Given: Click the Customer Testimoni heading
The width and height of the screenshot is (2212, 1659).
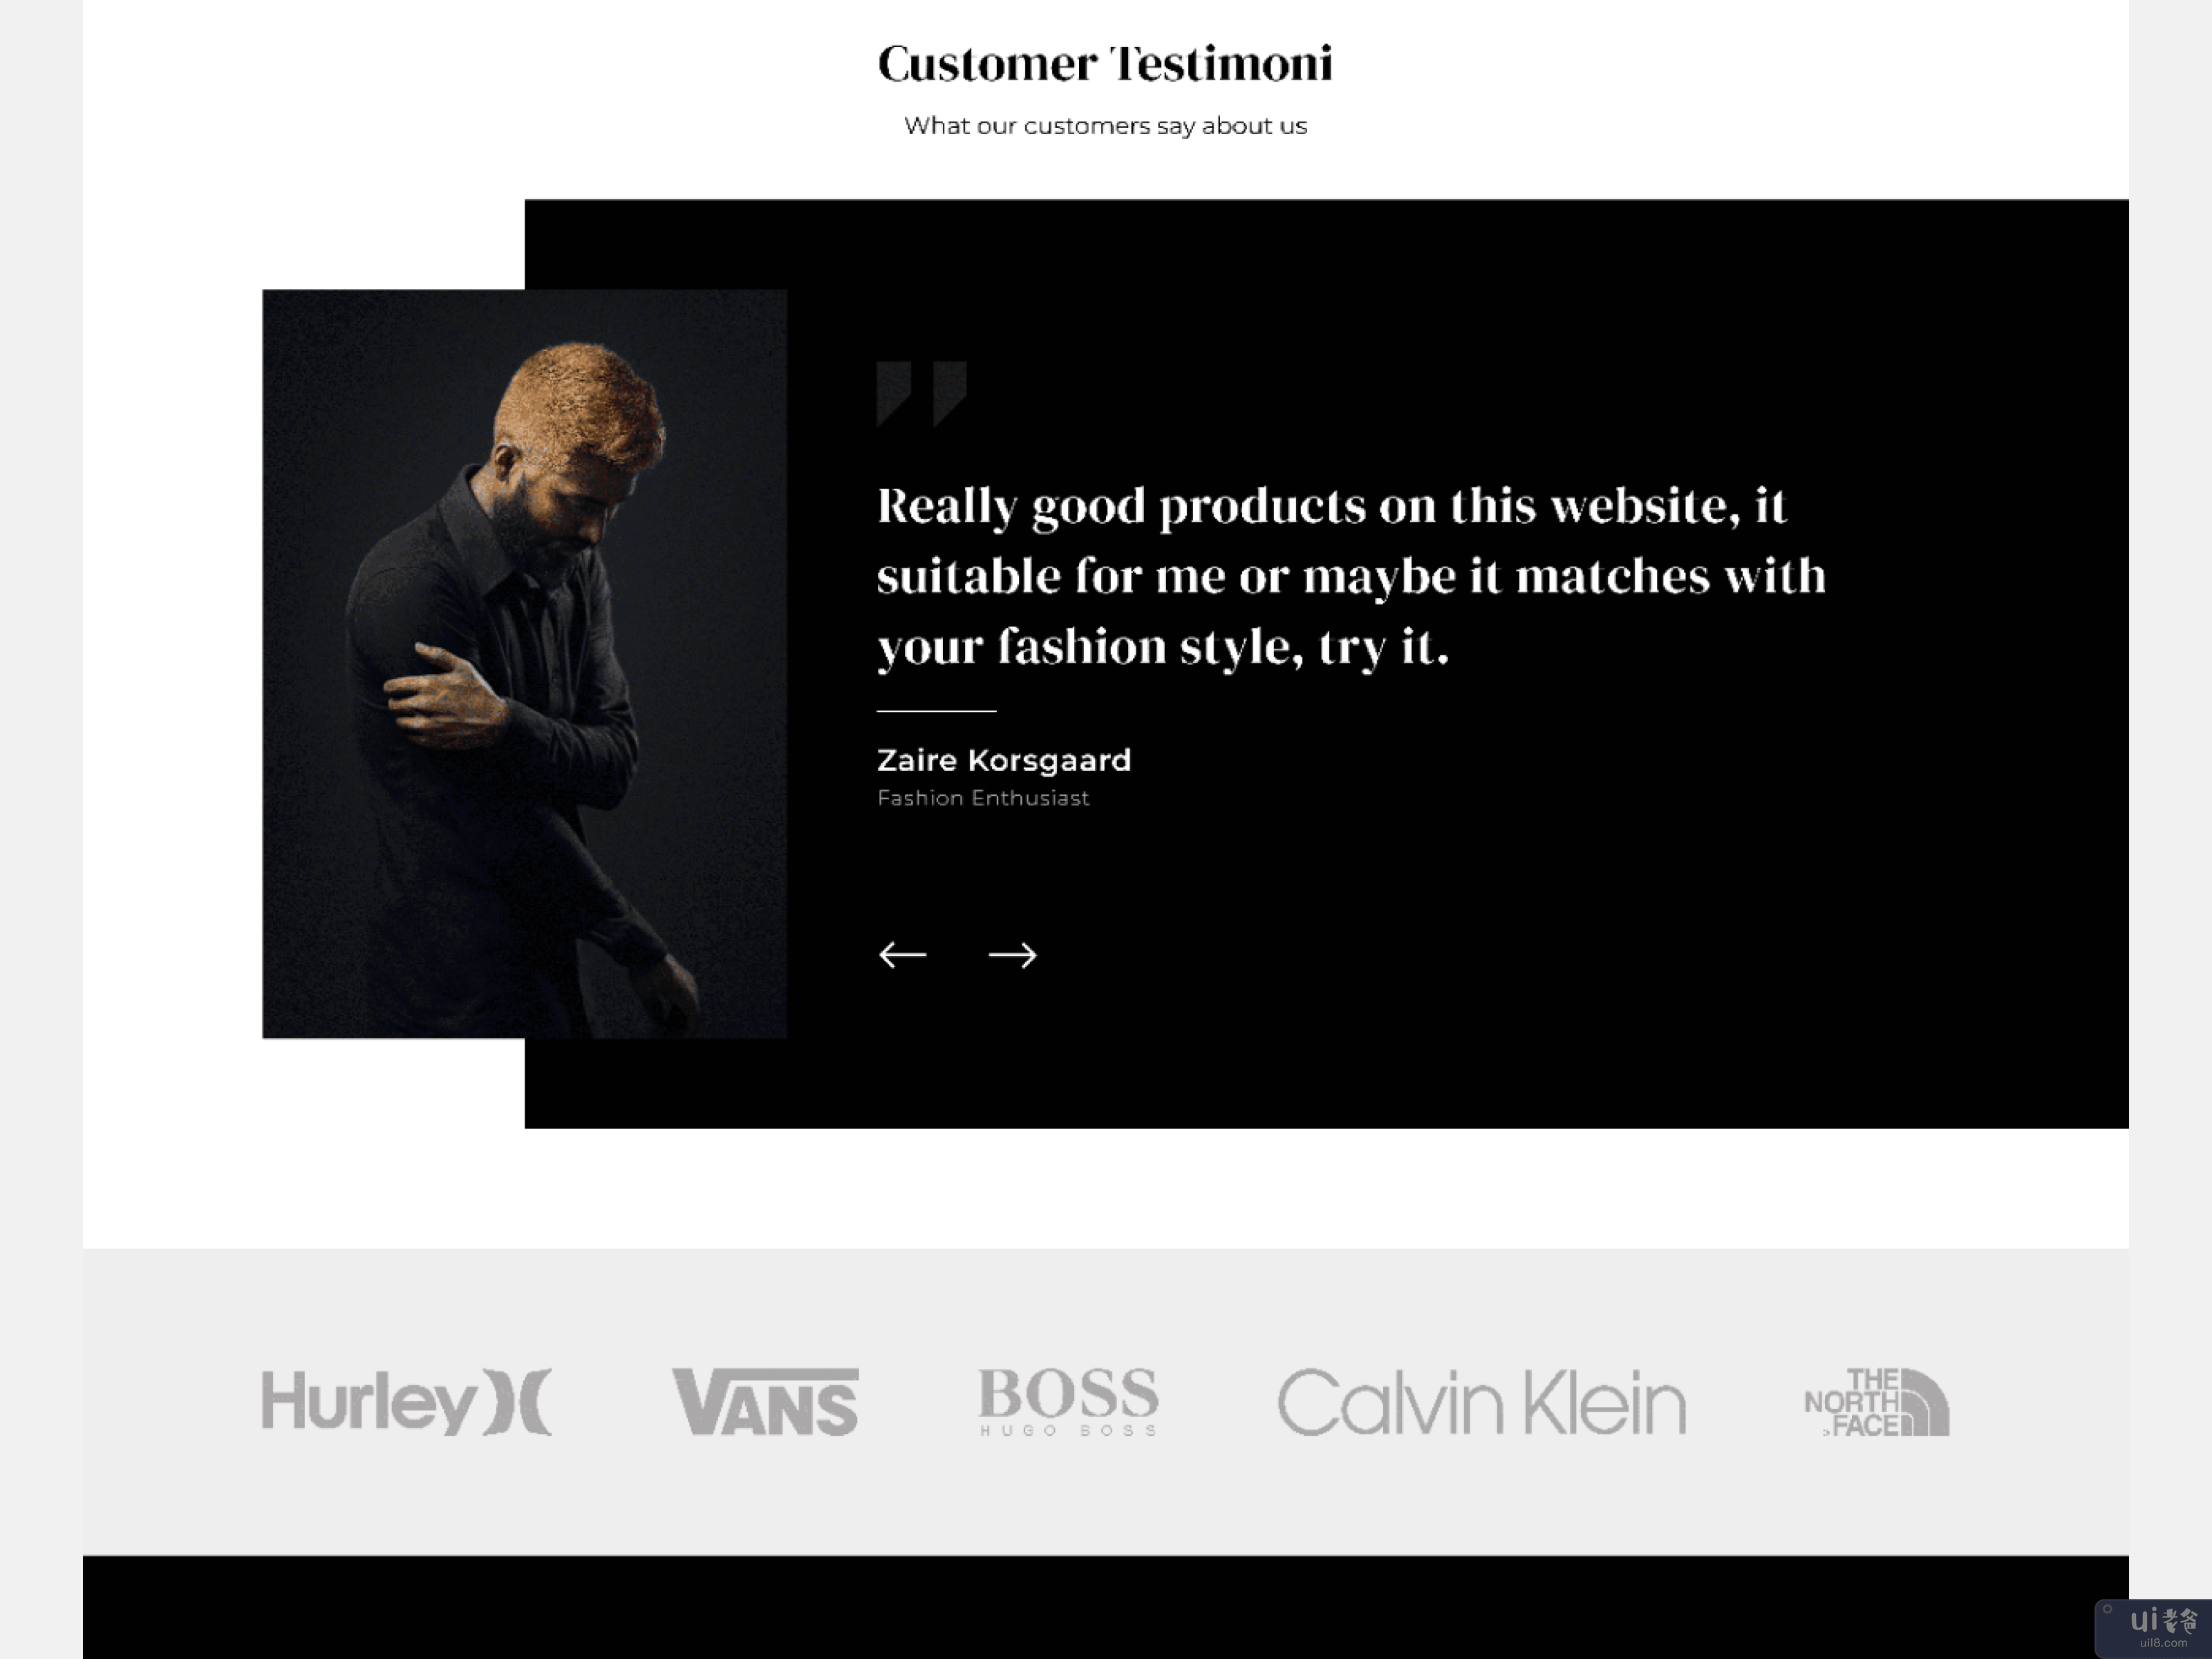Looking at the screenshot, I should (1105, 64).
